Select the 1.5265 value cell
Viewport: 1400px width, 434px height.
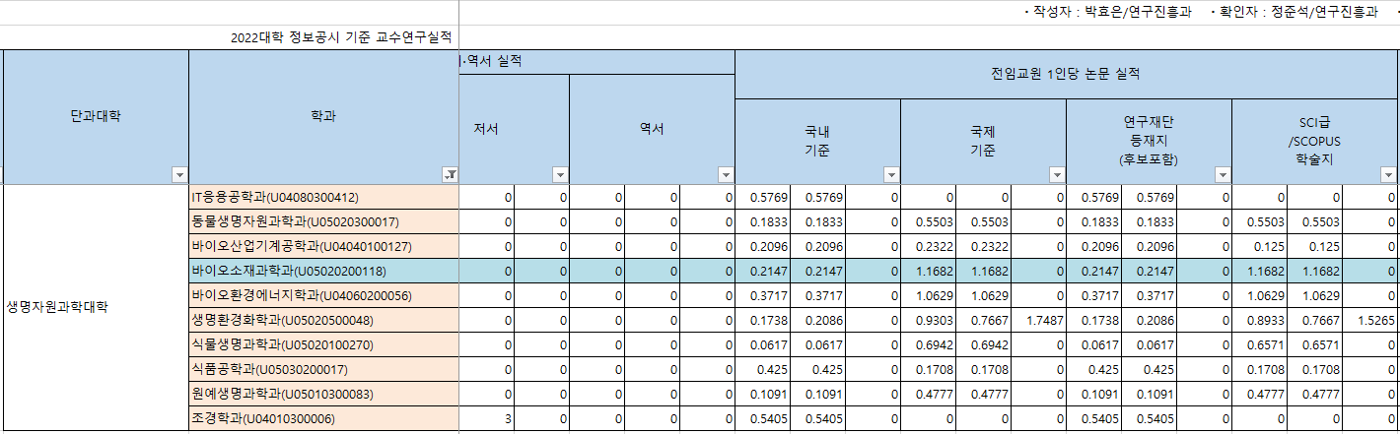[1374, 321]
